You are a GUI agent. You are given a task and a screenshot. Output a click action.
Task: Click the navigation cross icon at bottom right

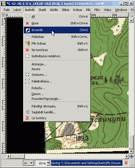132,157
